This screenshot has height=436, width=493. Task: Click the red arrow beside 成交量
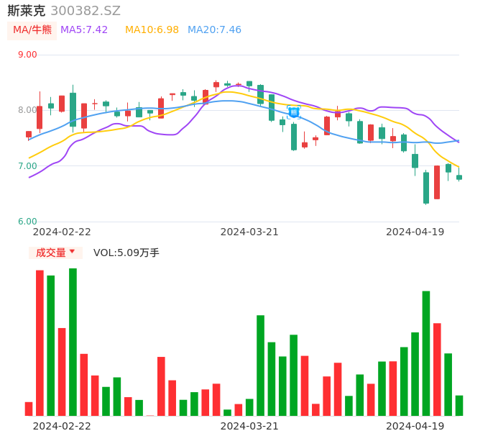pos(72,252)
